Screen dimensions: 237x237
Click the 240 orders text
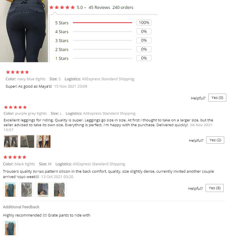coord(123,7)
